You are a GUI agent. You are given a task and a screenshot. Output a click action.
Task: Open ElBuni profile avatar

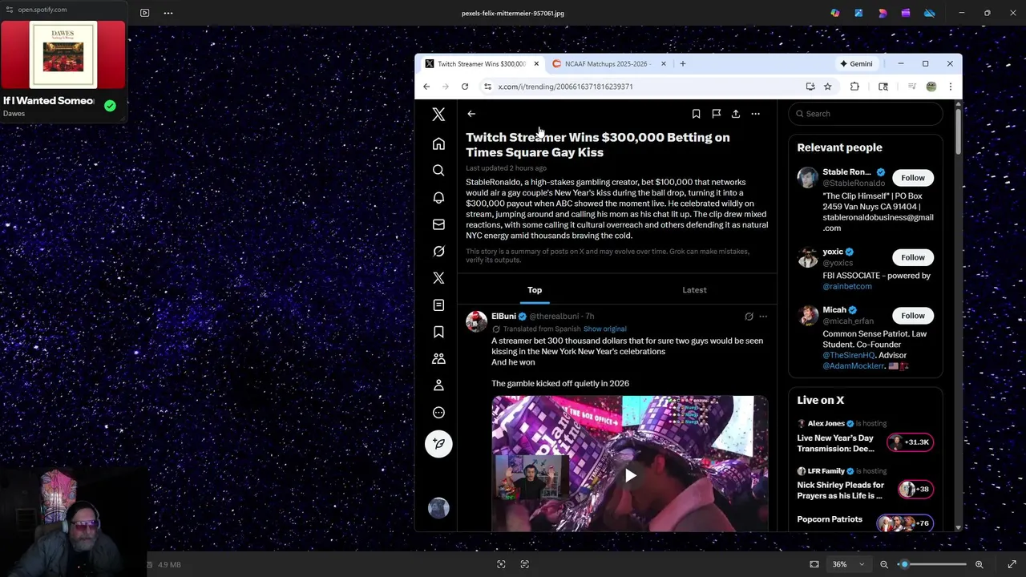(x=476, y=322)
